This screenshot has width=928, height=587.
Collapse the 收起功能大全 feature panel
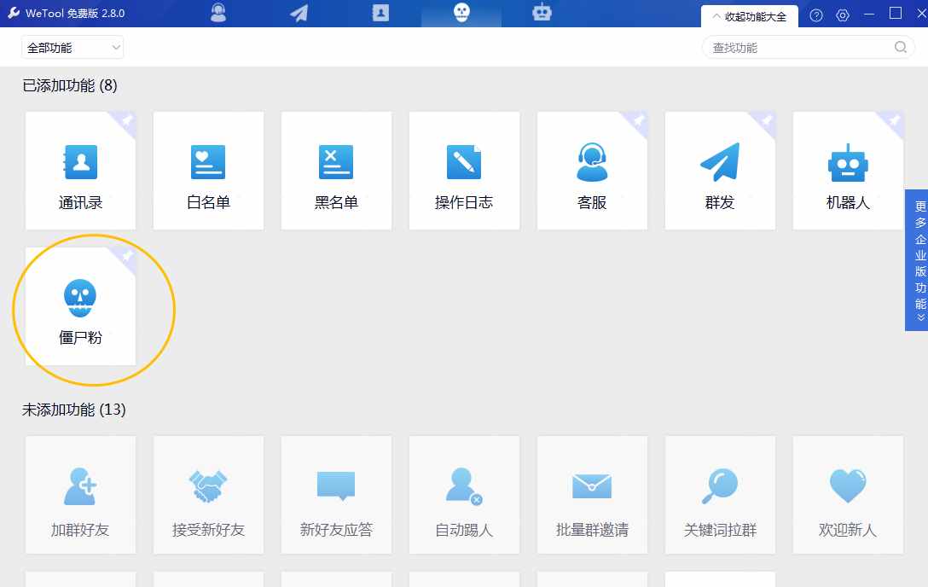(x=749, y=16)
